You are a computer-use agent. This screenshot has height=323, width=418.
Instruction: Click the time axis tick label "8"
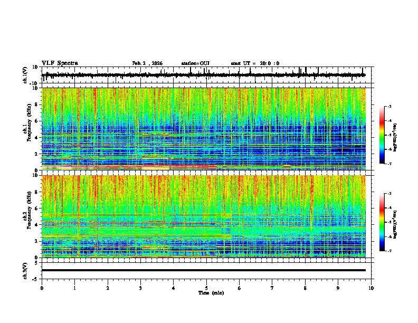[305, 288]
